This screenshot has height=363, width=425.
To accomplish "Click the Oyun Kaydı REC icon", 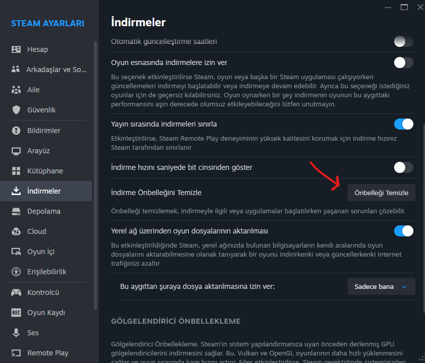I will [x=16, y=313].
